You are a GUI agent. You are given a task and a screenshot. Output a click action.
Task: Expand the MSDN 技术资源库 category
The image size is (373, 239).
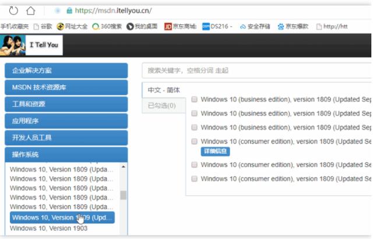(x=66, y=87)
